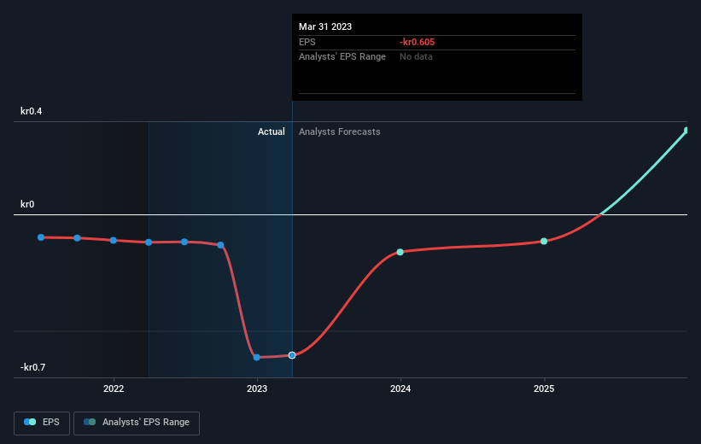Select the highlighted Mar 31 2023 data point
Image resolution: width=701 pixels, height=444 pixels.
(292, 355)
